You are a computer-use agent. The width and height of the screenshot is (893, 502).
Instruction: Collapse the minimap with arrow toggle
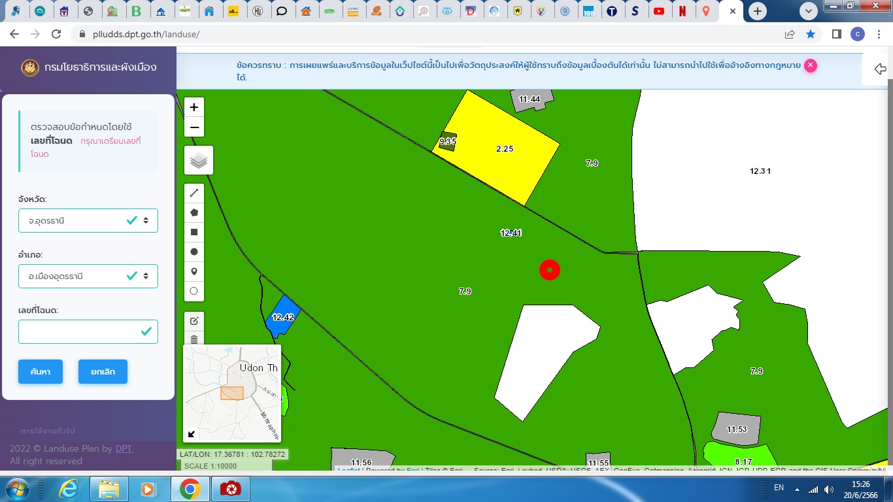tap(192, 434)
